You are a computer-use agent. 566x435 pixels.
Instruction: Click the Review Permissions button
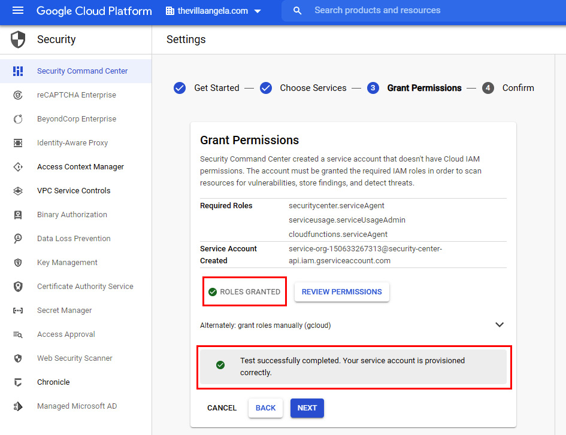(x=341, y=292)
